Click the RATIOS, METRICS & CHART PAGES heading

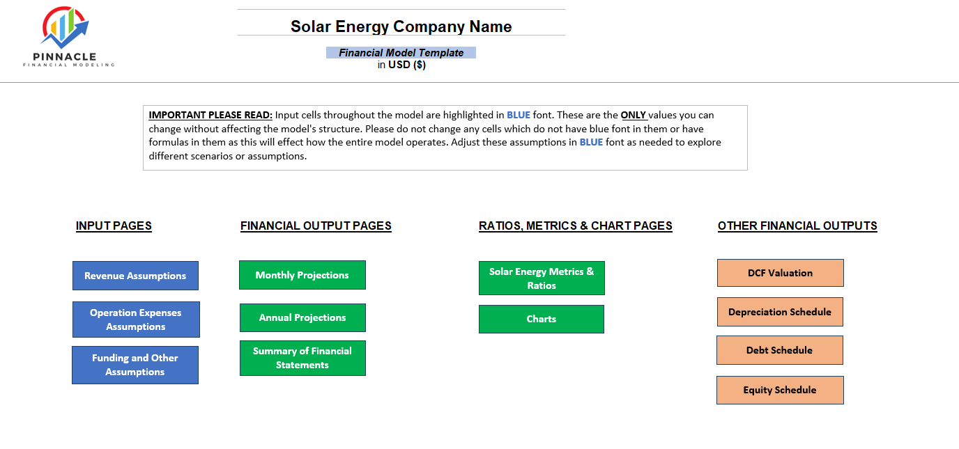pos(575,226)
